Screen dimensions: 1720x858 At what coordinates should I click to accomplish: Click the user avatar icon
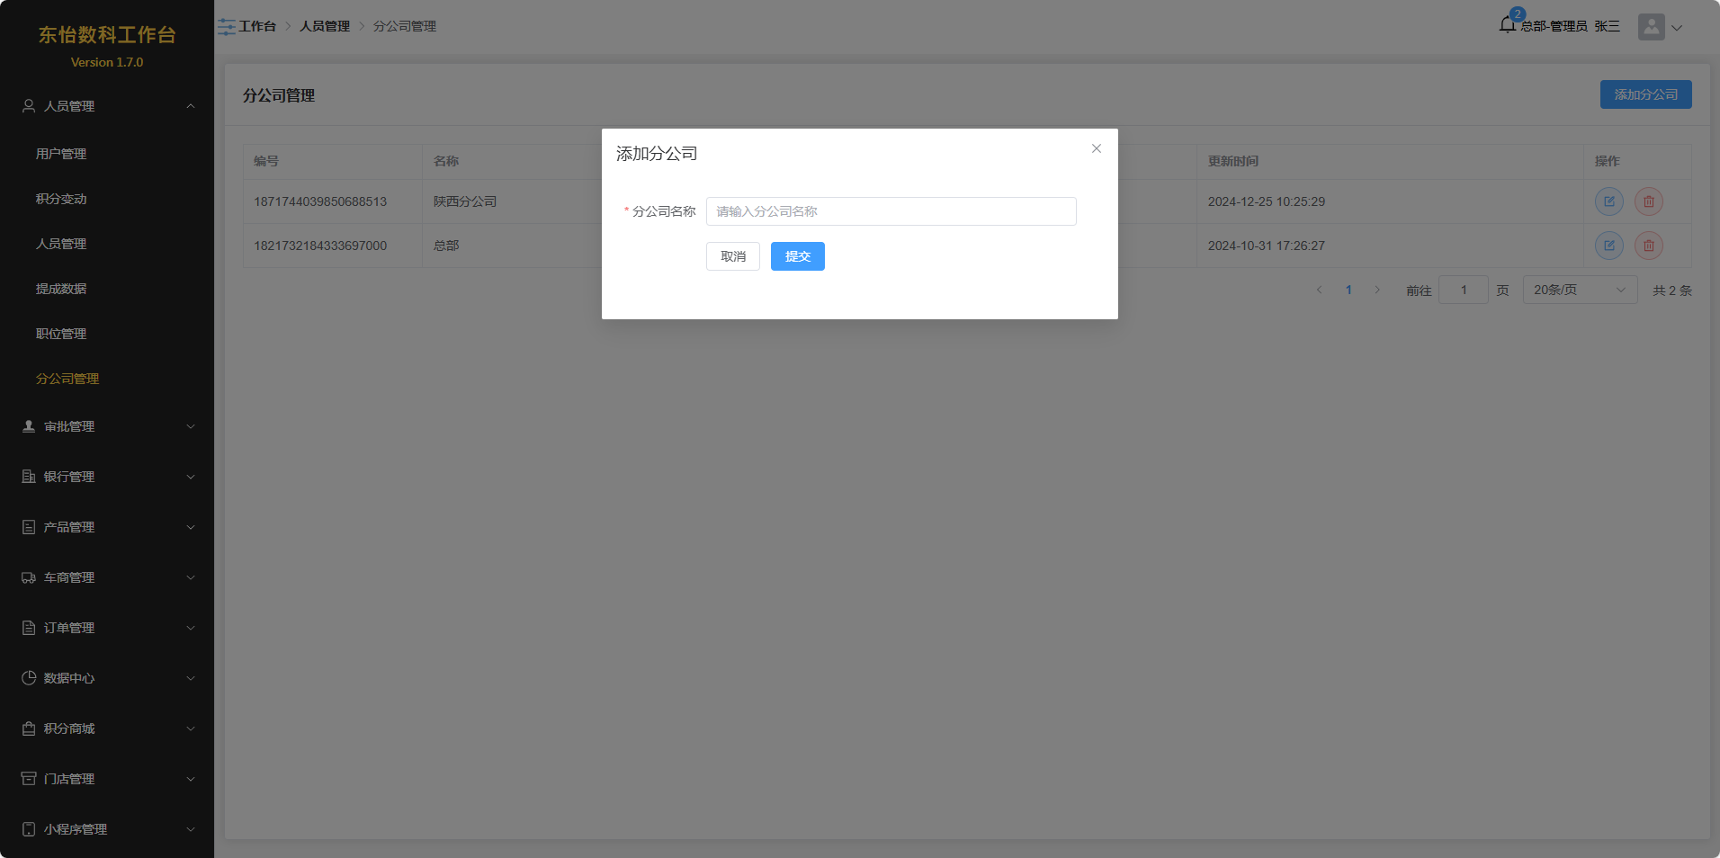pyautogui.click(x=1651, y=27)
